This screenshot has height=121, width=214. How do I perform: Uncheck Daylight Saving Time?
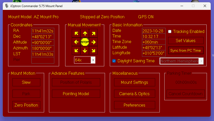coord(114,61)
